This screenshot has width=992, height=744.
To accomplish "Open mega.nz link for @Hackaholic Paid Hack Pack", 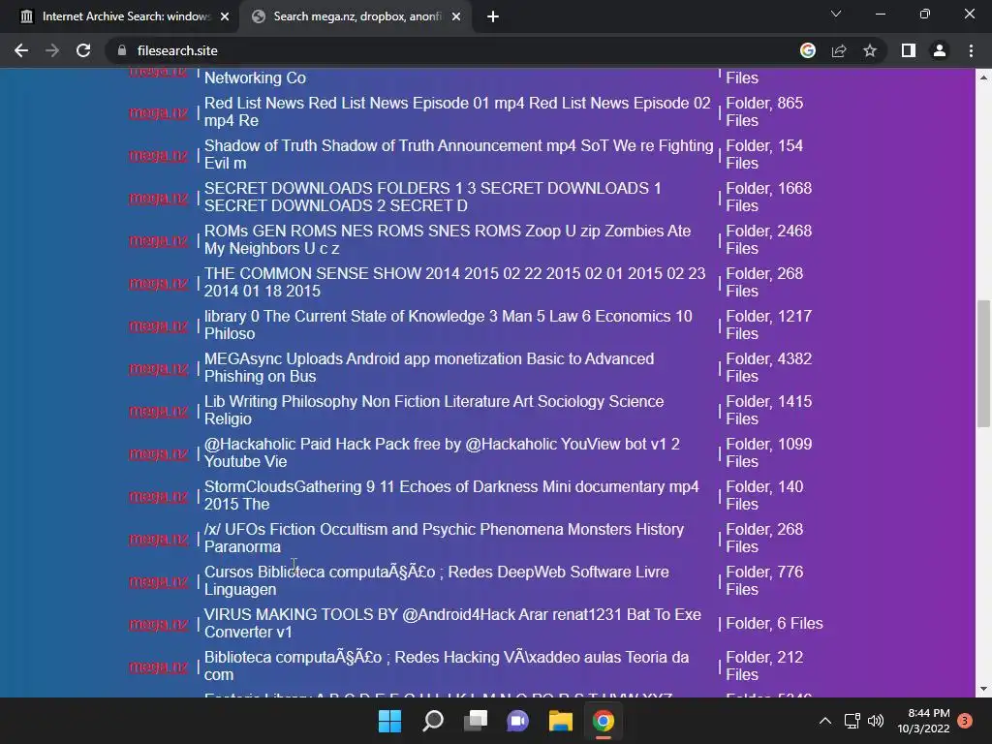I will click(x=159, y=453).
